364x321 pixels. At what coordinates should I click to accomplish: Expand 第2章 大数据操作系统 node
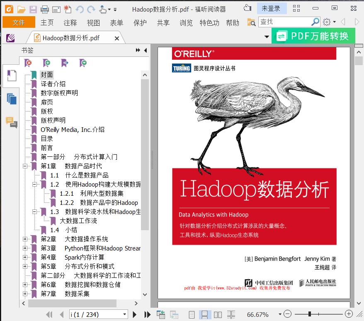(x=25, y=239)
